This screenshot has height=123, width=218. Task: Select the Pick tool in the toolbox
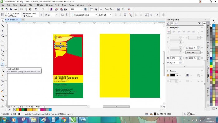[2, 21]
